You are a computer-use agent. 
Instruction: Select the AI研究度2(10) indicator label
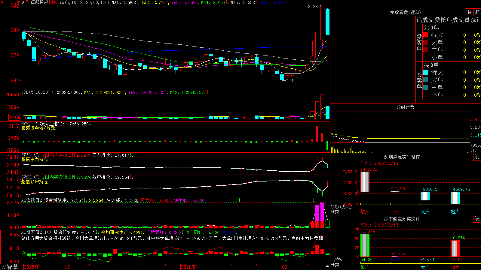[36, 232]
